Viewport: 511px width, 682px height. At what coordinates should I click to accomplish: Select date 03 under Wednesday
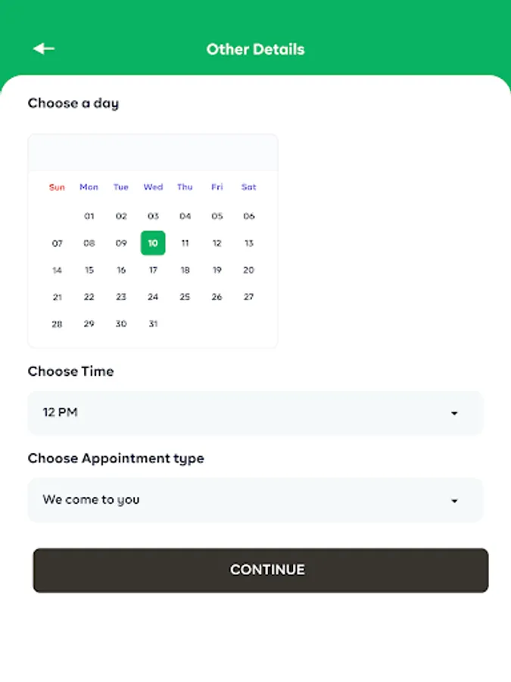click(153, 216)
